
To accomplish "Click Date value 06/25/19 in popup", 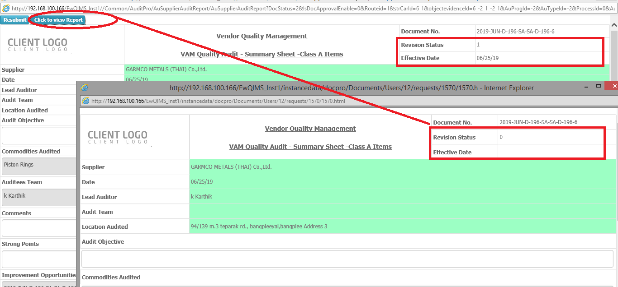I will pos(202,182).
